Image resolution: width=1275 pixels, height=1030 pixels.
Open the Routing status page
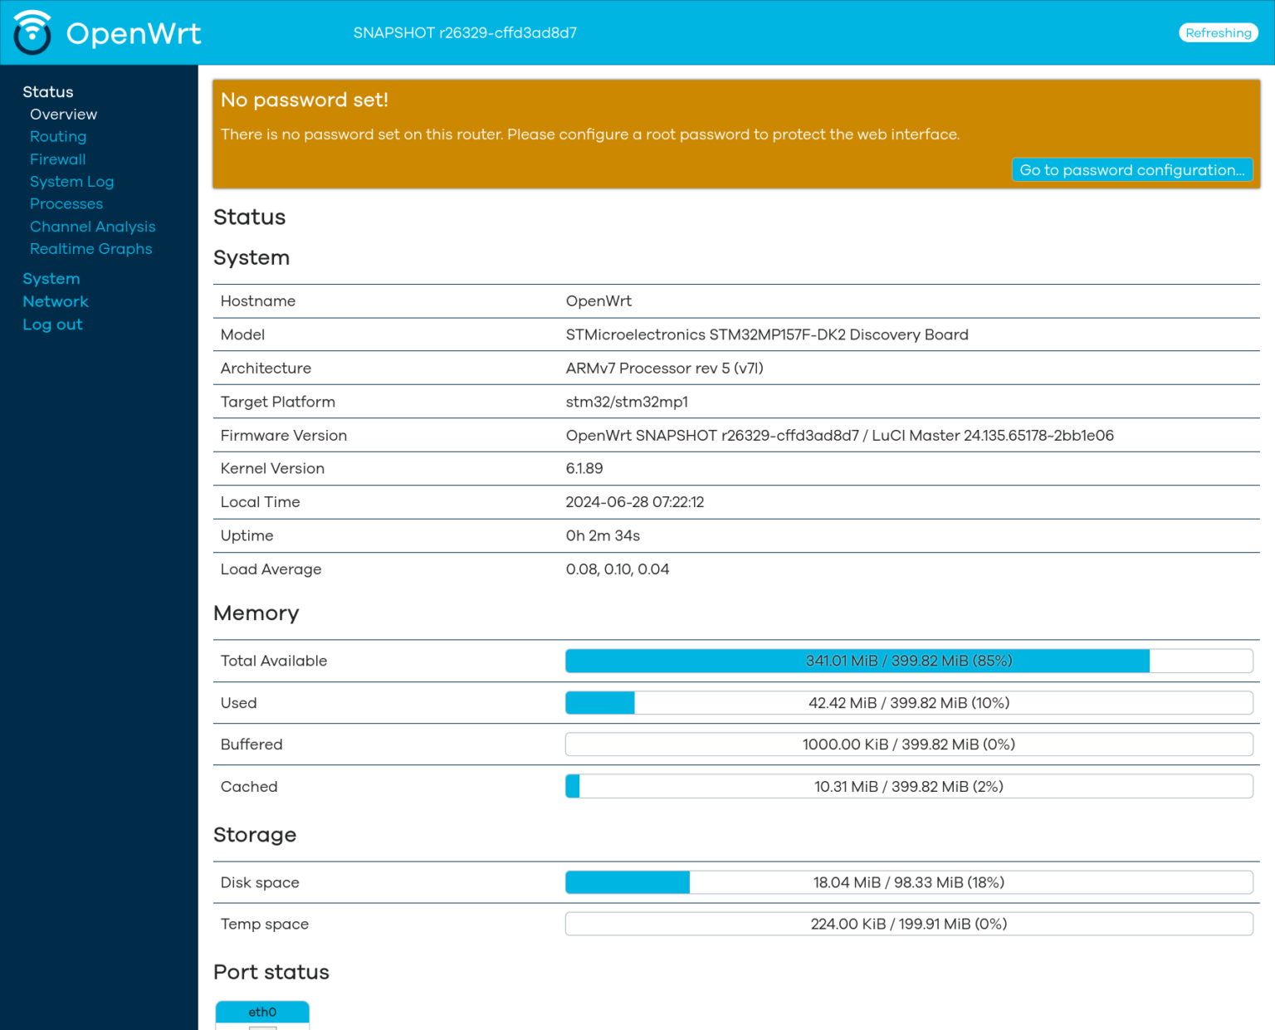click(58, 137)
